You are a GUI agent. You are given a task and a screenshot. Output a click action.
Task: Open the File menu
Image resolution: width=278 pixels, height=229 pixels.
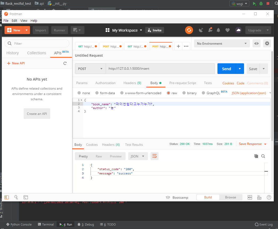6,20
